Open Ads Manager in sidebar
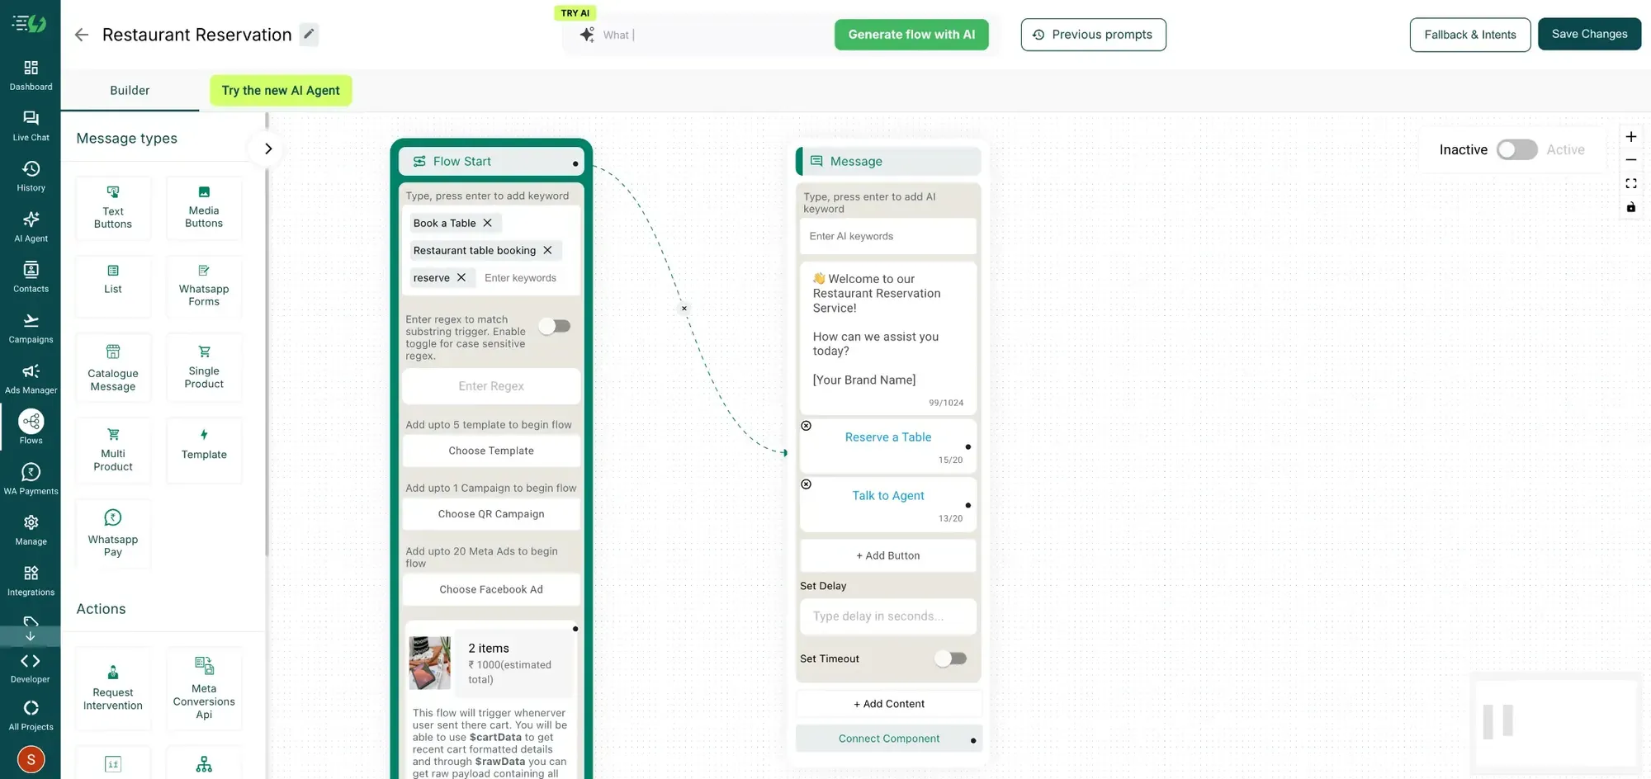This screenshot has width=1651, height=779. 31,379
